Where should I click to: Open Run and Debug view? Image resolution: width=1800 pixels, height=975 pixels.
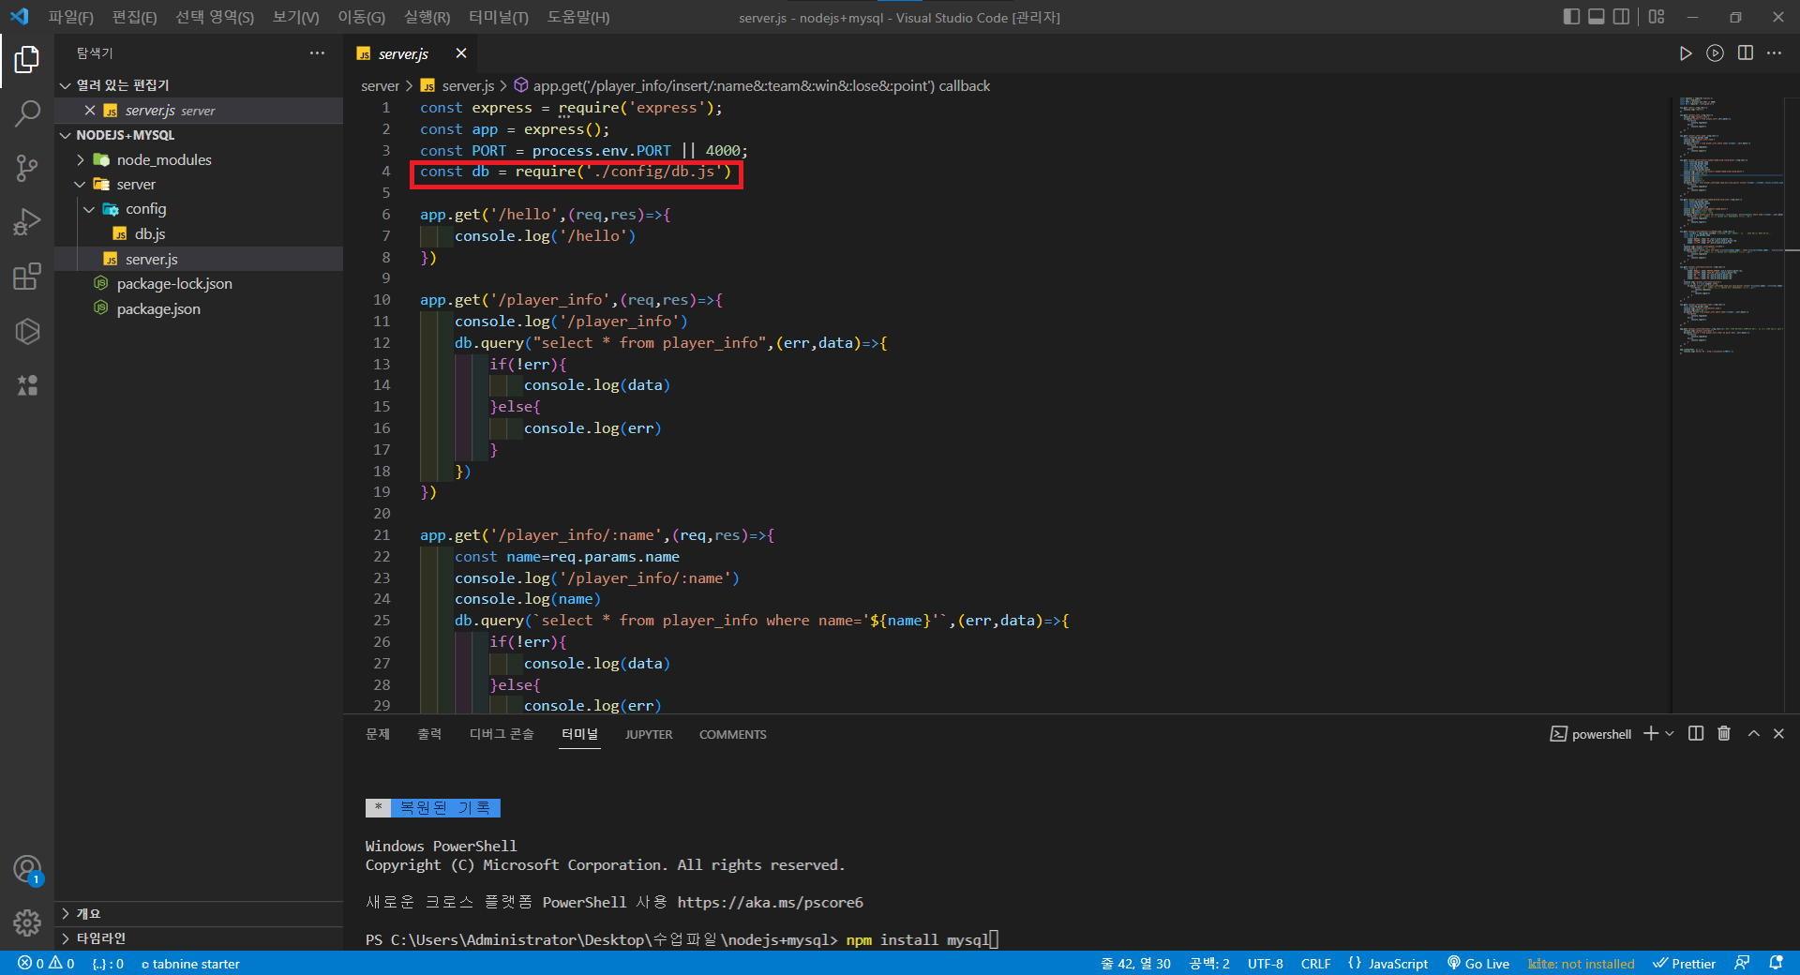point(27,222)
